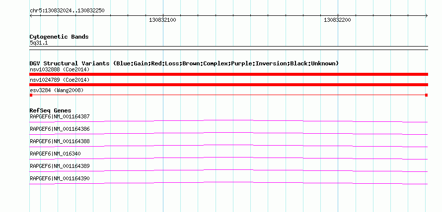
Task: Select the esv3284 thin red line
Action: 228,95
